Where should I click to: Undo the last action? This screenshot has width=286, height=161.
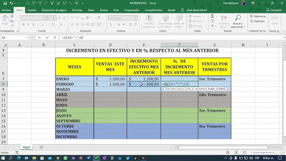[11, 3]
